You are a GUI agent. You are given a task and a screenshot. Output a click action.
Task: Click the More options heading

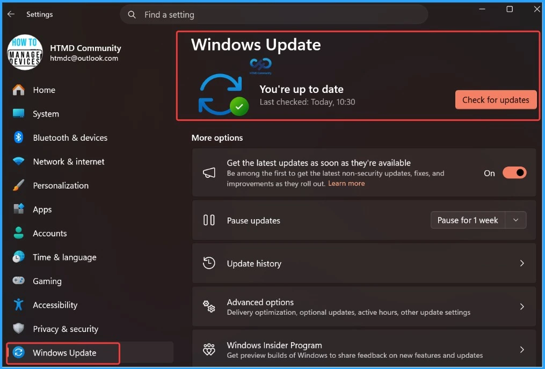pos(217,138)
